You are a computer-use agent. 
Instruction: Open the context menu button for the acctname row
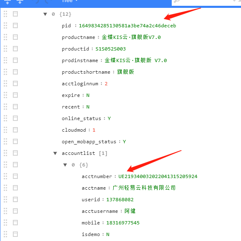[15, 188]
